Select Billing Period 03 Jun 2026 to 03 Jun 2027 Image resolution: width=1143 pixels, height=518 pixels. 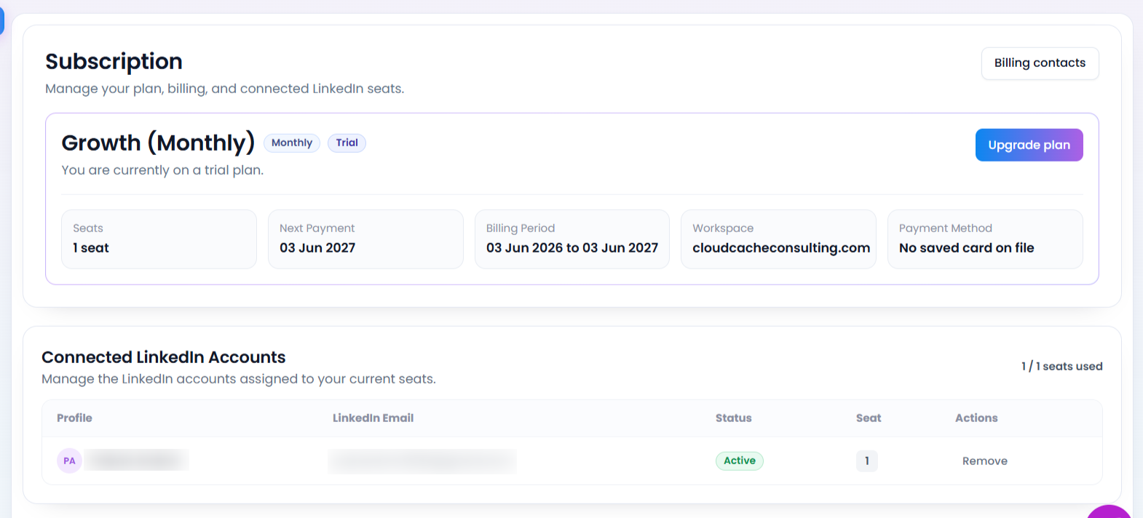point(571,248)
